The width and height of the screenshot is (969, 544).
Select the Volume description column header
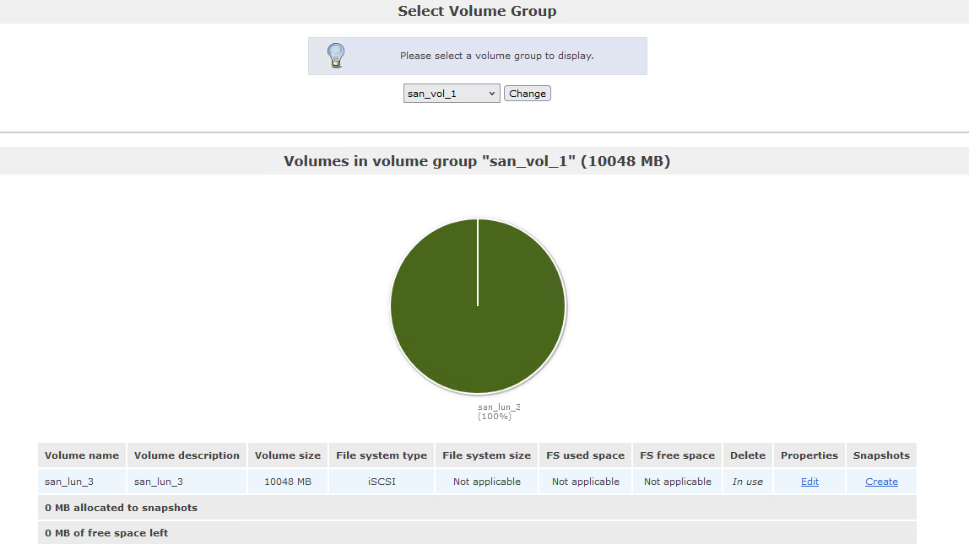[187, 455]
